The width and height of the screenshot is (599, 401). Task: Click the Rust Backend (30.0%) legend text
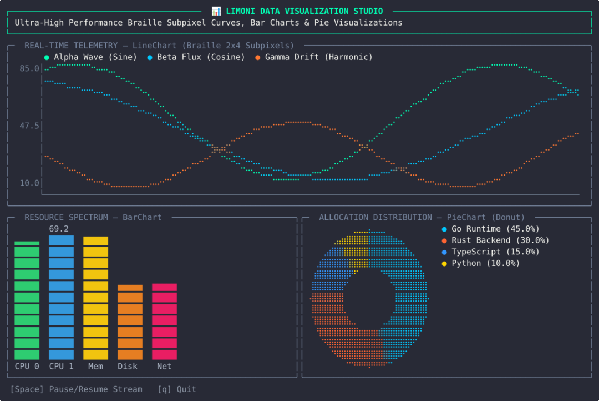500,240
